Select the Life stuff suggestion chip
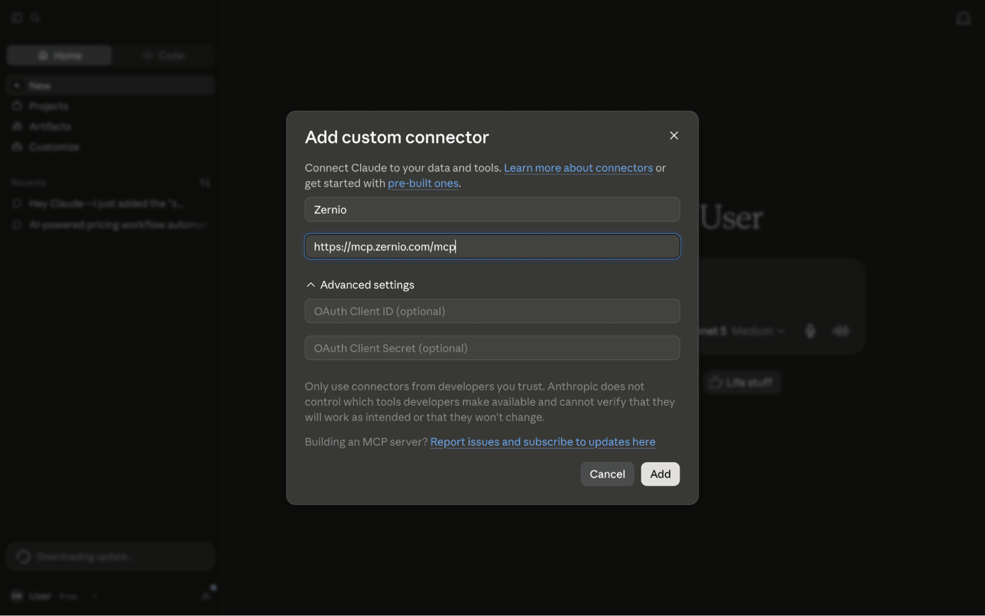Viewport: 985px width, 616px height. pos(742,382)
